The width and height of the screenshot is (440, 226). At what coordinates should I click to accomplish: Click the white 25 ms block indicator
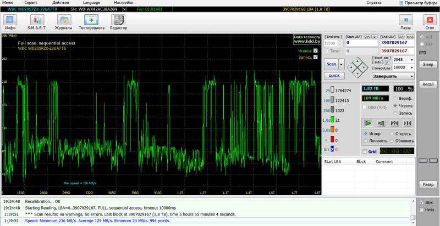point(332,90)
